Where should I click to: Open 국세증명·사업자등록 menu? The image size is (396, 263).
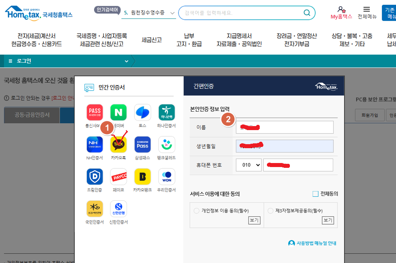tap(102, 40)
